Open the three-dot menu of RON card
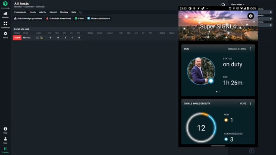Viewport: 276px width, 155px height. [x=251, y=49]
